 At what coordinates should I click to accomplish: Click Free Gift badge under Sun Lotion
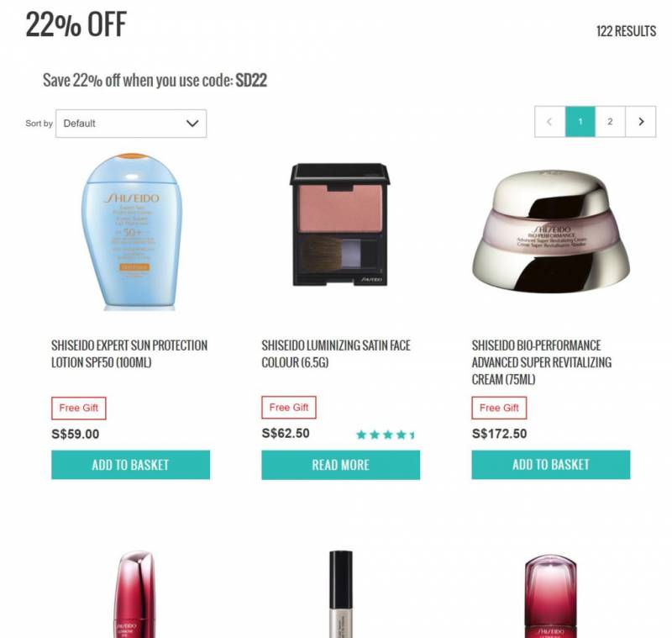pyautogui.click(x=79, y=409)
